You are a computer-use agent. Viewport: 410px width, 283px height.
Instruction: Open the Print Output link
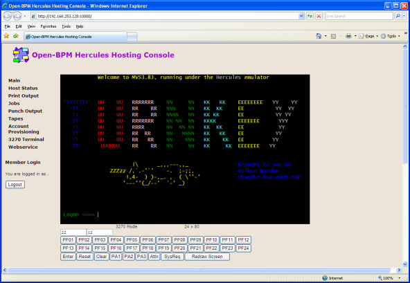pyautogui.click(x=24, y=95)
